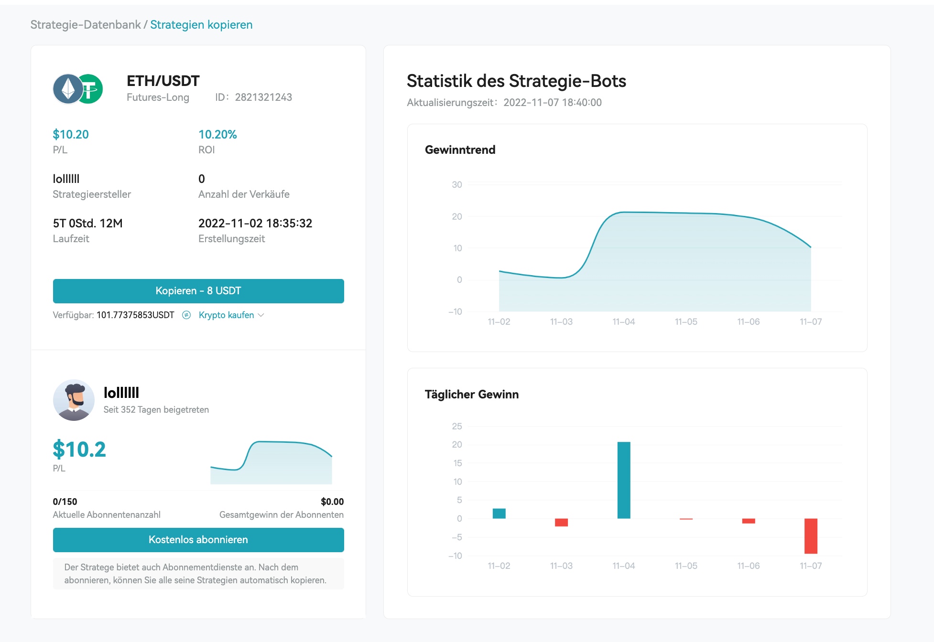Click the 11-07 red bar in Täglicher Gewinn

pos(811,536)
